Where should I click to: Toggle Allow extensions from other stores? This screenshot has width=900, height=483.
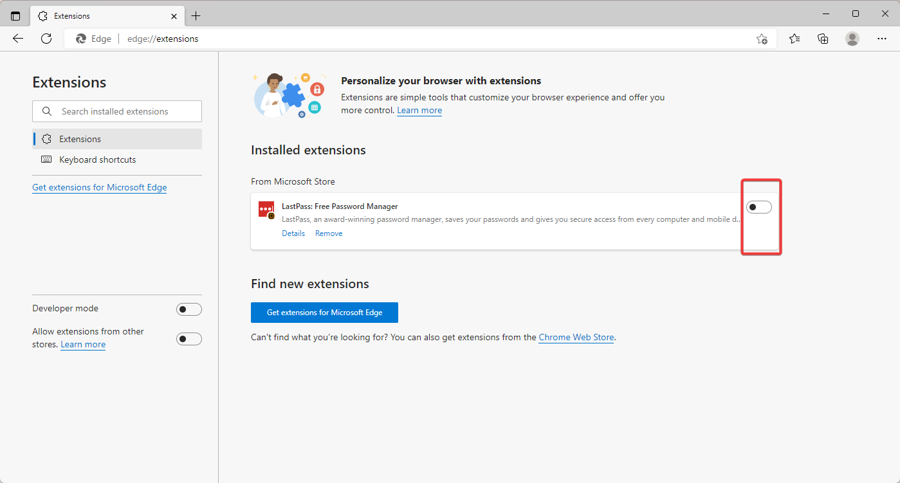pos(189,339)
